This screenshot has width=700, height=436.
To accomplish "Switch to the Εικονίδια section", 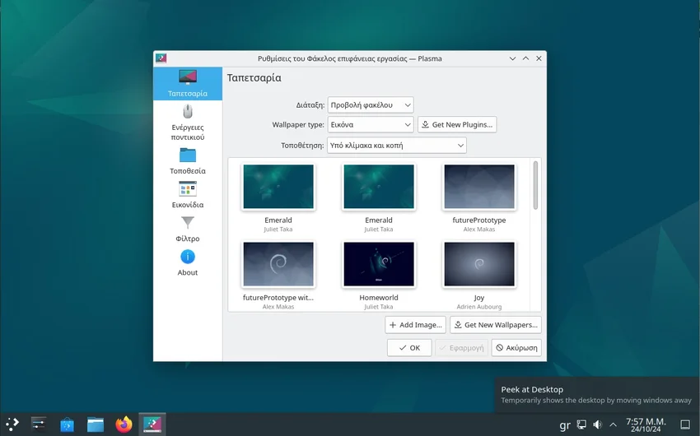I will click(188, 195).
